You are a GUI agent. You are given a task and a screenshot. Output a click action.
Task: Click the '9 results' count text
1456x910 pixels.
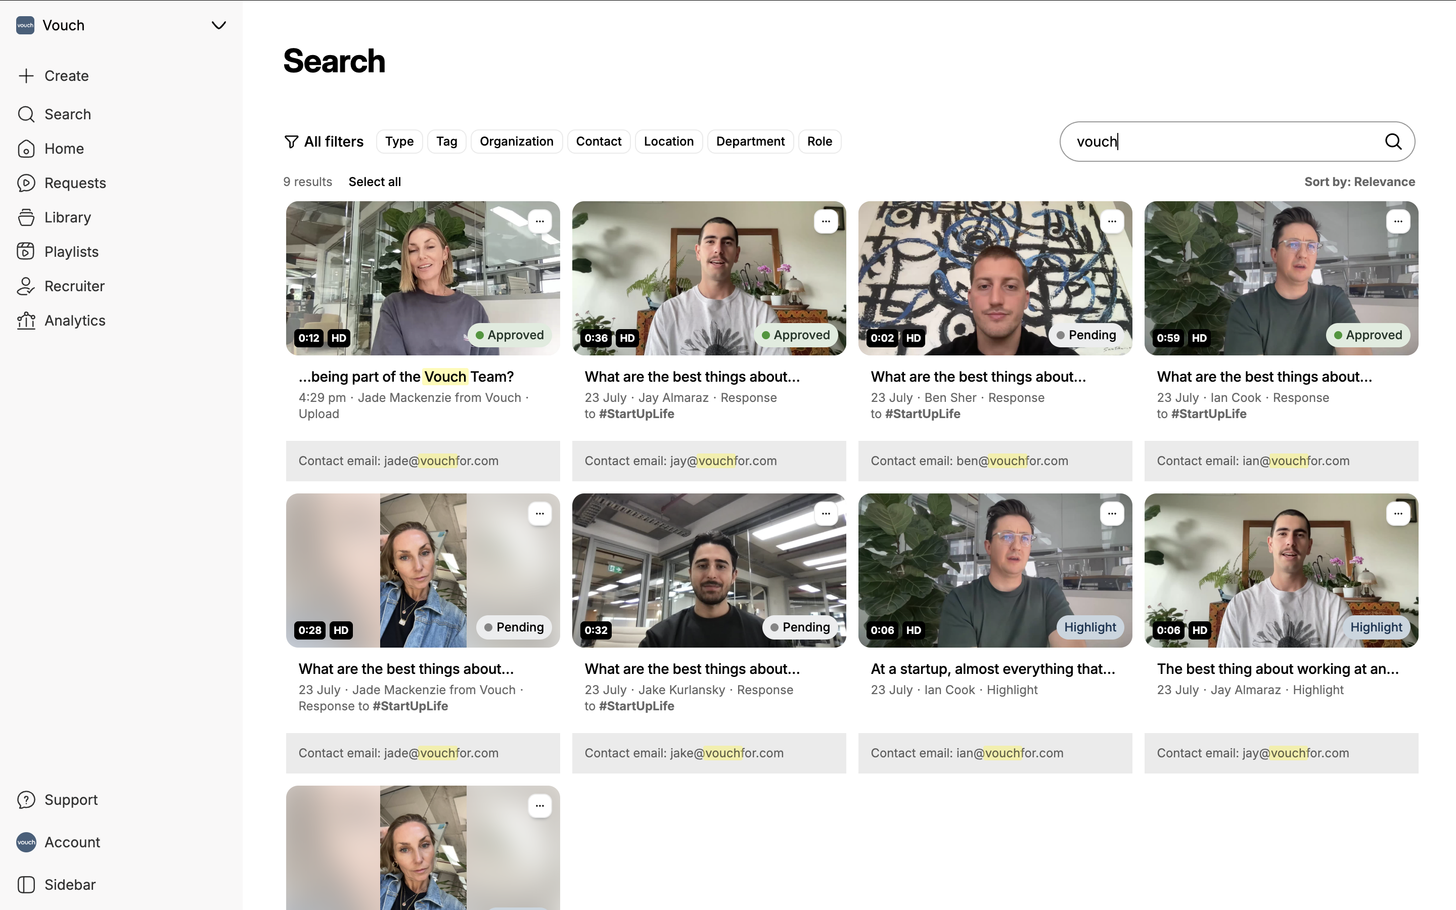pos(307,182)
